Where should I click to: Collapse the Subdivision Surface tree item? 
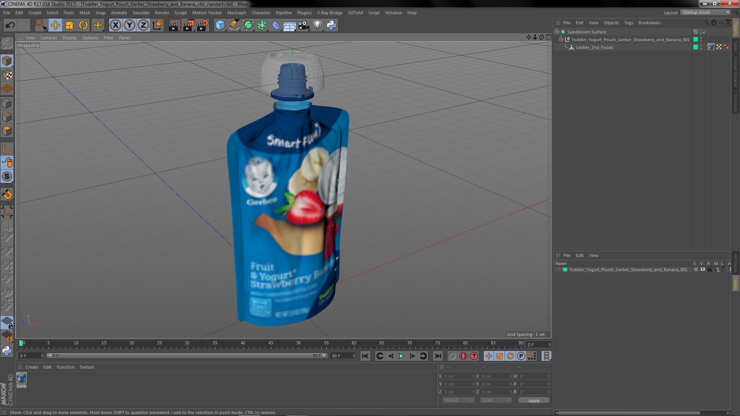(557, 32)
